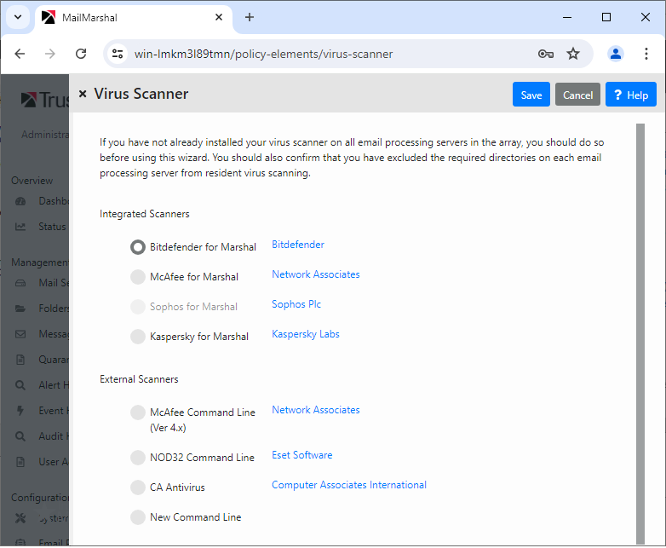Click the Help button
The width and height of the screenshot is (666, 548).
(x=630, y=95)
